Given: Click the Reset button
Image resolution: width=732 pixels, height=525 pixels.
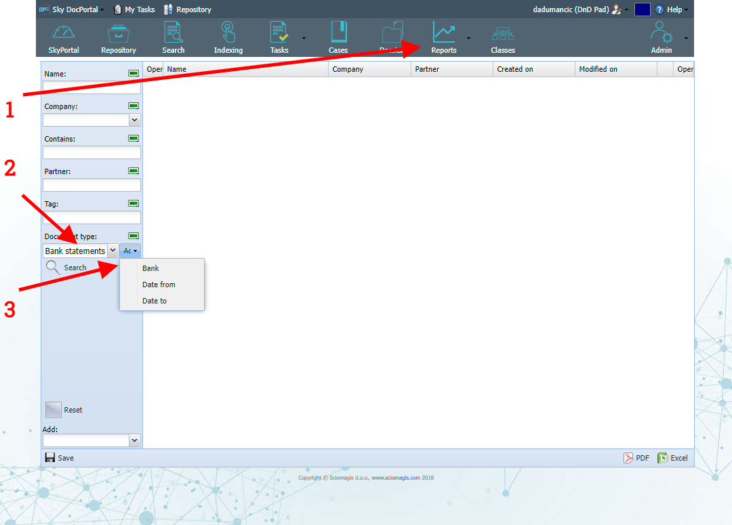Looking at the screenshot, I should coord(64,410).
